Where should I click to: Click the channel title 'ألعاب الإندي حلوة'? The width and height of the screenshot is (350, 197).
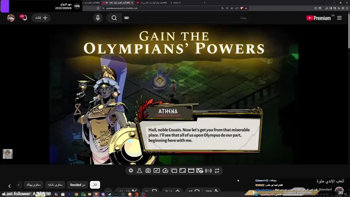[x=330, y=181]
